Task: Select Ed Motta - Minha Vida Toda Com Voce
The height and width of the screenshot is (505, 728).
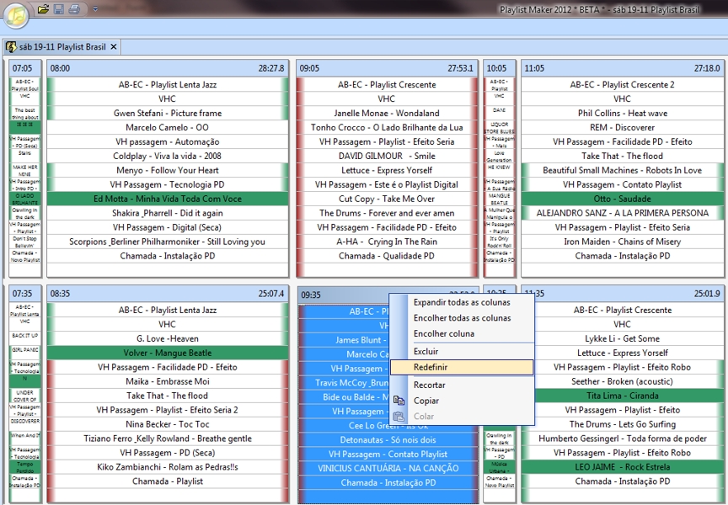Action: (167, 199)
